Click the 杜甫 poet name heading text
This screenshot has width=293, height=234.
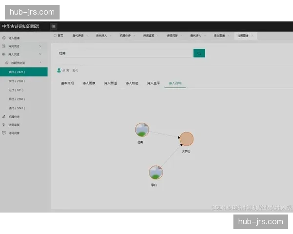coord(66,70)
